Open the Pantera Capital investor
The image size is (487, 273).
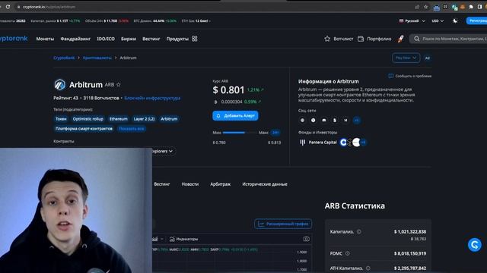point(318,142)
